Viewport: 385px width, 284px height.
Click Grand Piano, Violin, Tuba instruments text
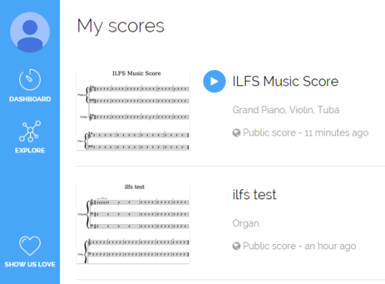pos(286,110)
